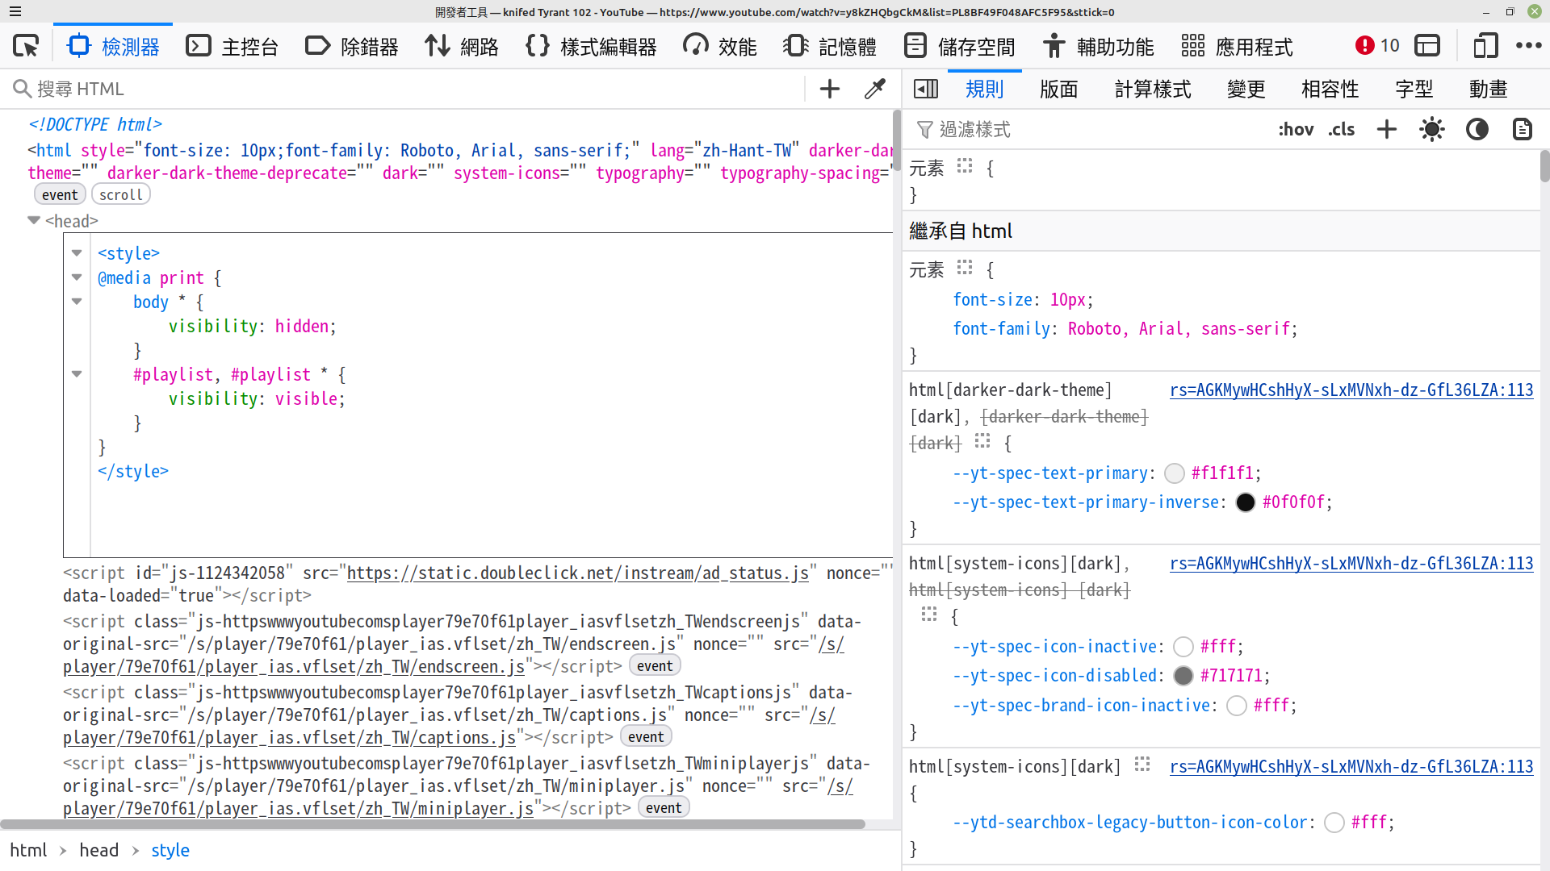
Task: Collapse the #playlist rule block
Action: (77, 374)
